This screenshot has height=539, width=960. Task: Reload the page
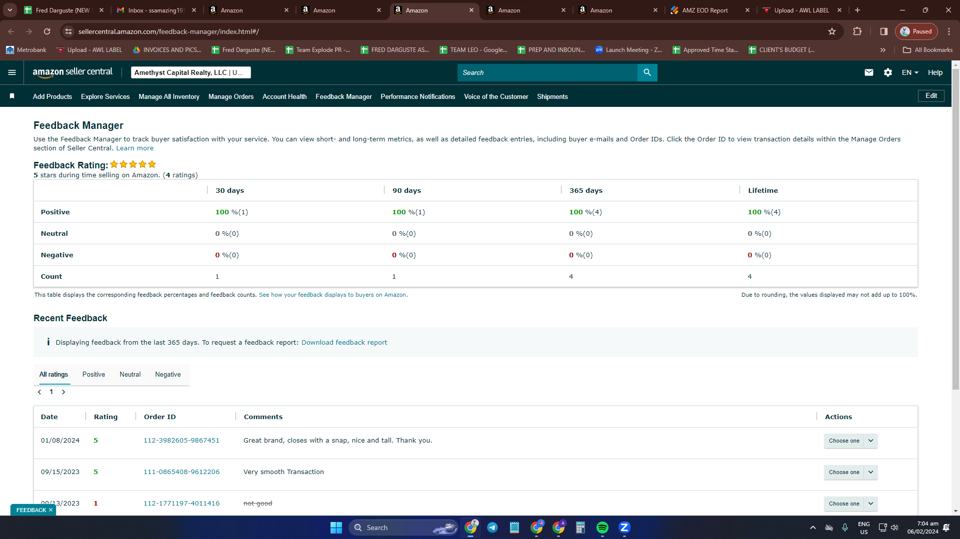coord(47,31)
